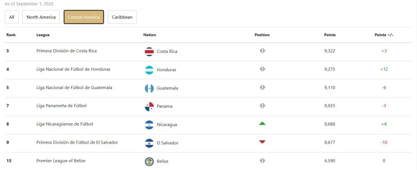Show all regions with the All tab
The height and width of the screenshot is (170, 417).
(x=11, y=17)
